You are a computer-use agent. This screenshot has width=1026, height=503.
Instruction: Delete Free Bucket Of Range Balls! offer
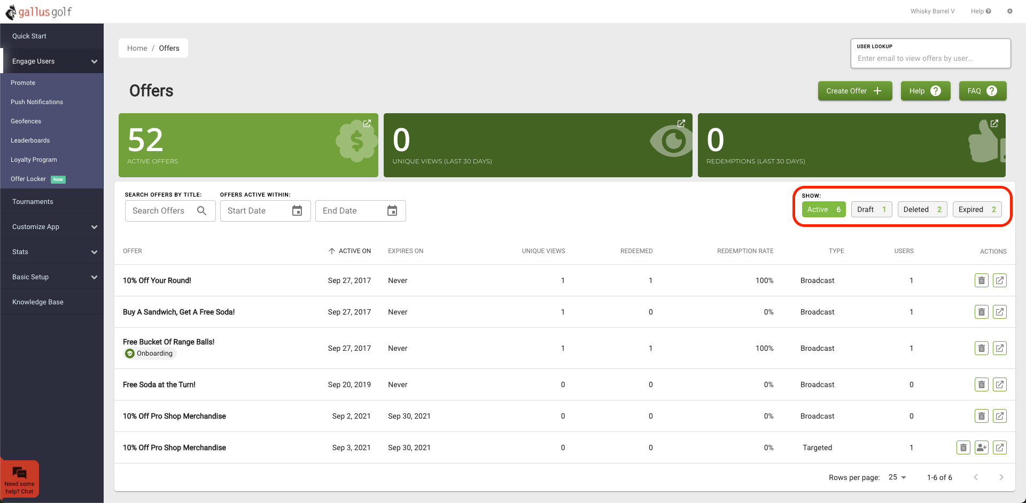coord(982,348)
